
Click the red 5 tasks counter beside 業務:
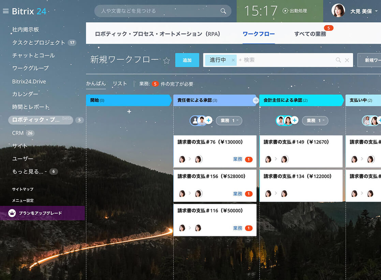coord(155,84)
